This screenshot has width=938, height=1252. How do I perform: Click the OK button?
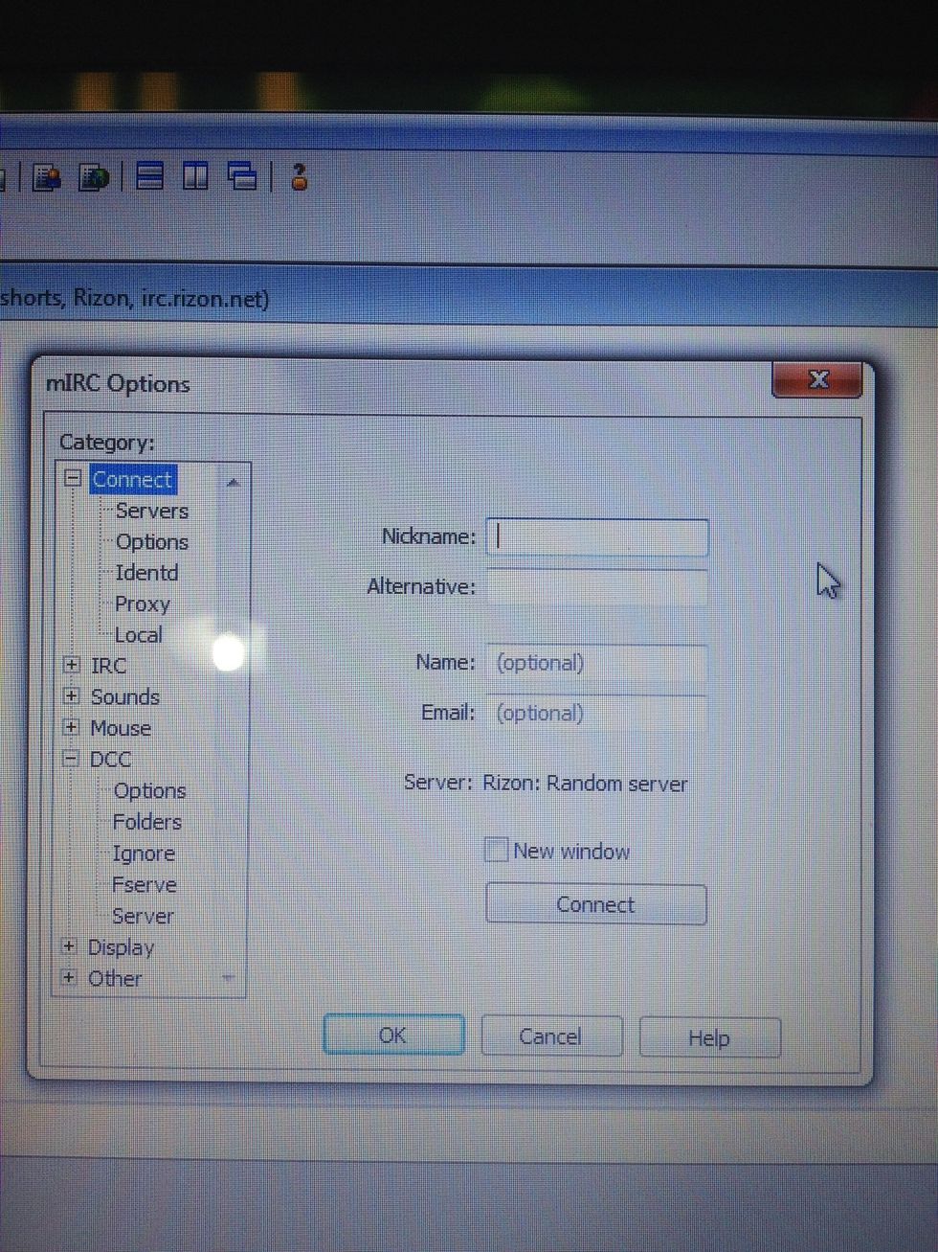[393, 1036]
